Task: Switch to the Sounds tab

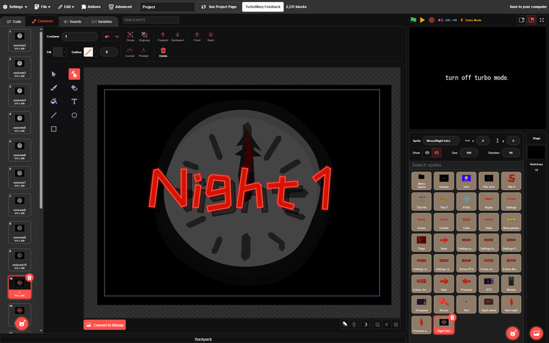Action: point(73,21)
